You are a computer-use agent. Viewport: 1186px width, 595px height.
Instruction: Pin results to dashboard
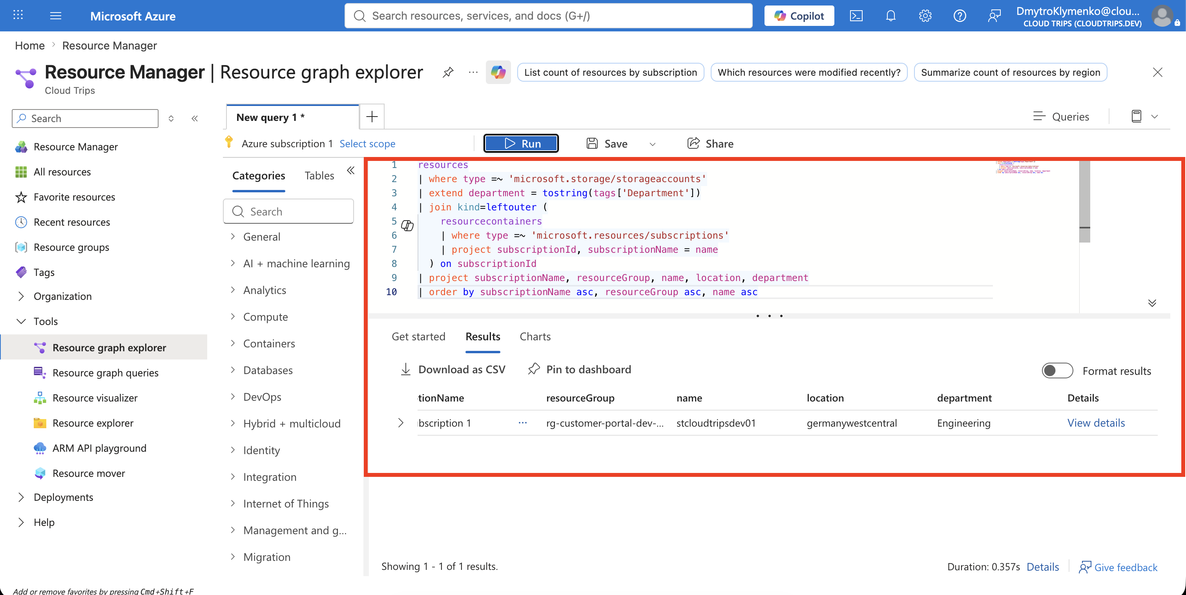(x=580, y=369)
